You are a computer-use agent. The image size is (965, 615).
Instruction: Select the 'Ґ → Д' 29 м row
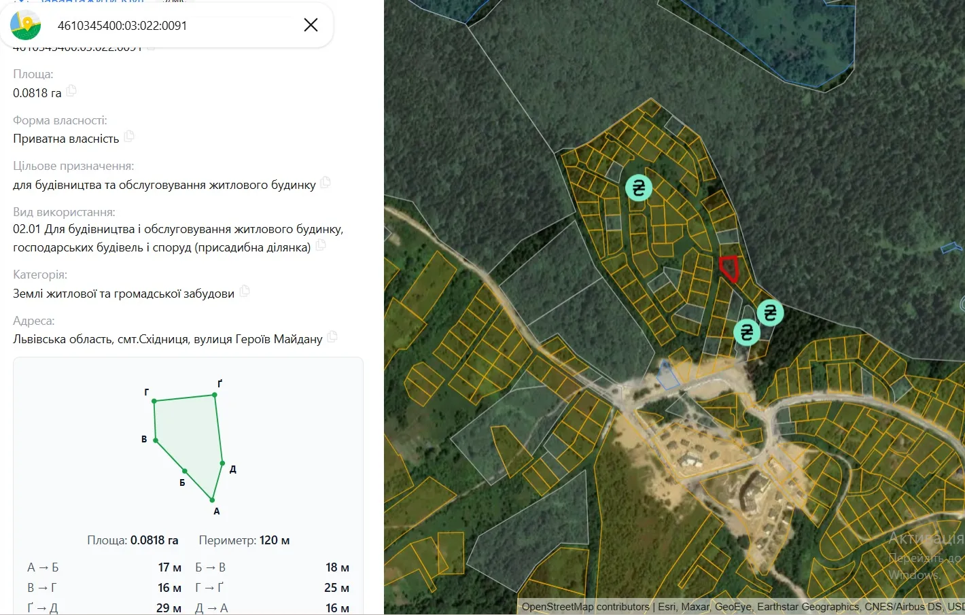tap(104, 608)
